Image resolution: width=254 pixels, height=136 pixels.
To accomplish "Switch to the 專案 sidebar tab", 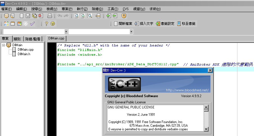I will click(x=6, y=39).
